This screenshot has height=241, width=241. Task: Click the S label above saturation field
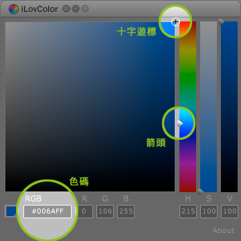coord(209,199)
